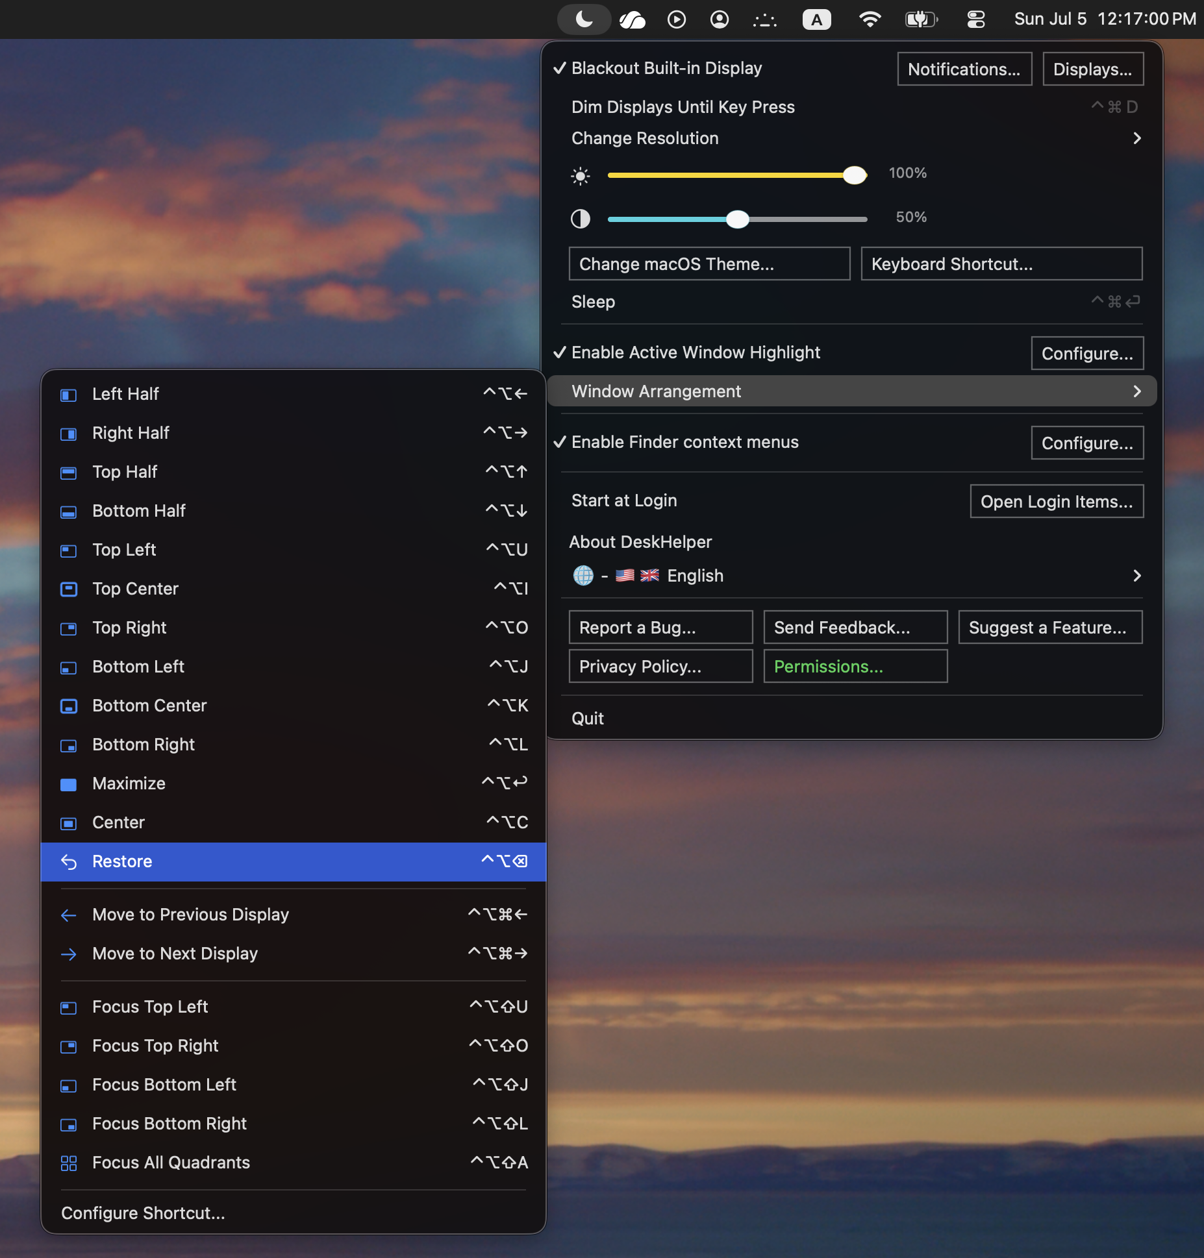Click the green Permissions… button
This screenshot has width=1204, height=1258.
855,667
